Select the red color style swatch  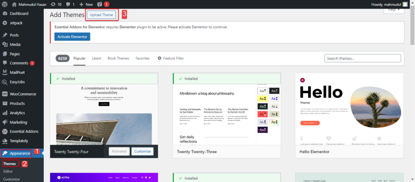pyautogui.click(x=262, y=114)
